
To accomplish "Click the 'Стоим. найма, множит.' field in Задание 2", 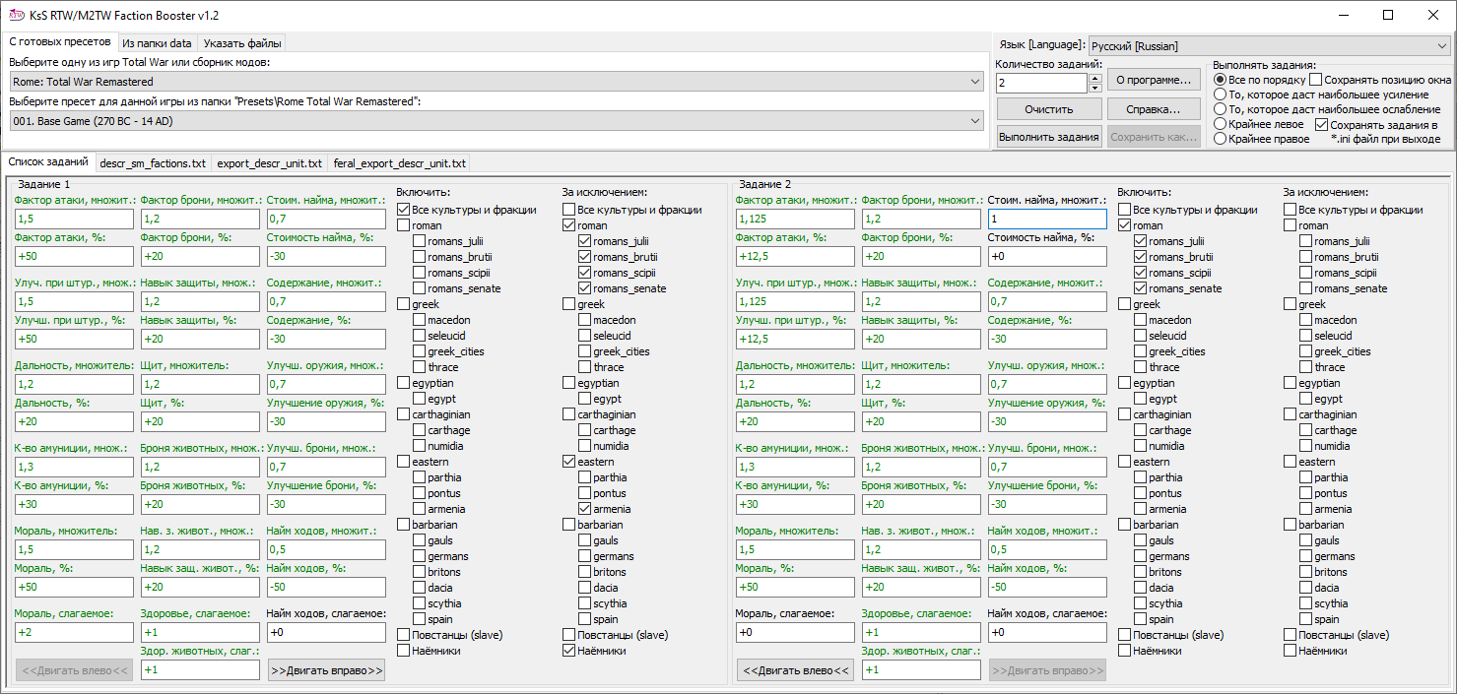I will [1047, 219].
